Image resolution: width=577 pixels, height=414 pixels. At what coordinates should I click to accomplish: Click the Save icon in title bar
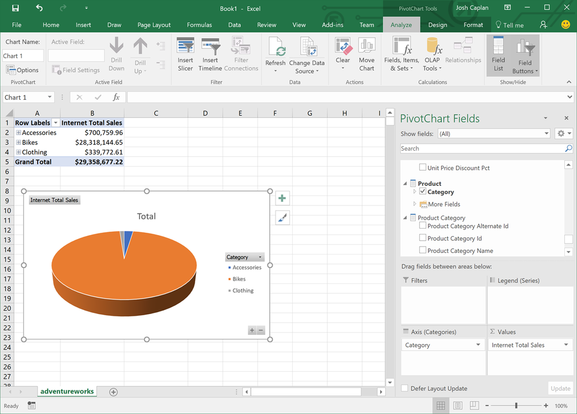tap(16, 8)
